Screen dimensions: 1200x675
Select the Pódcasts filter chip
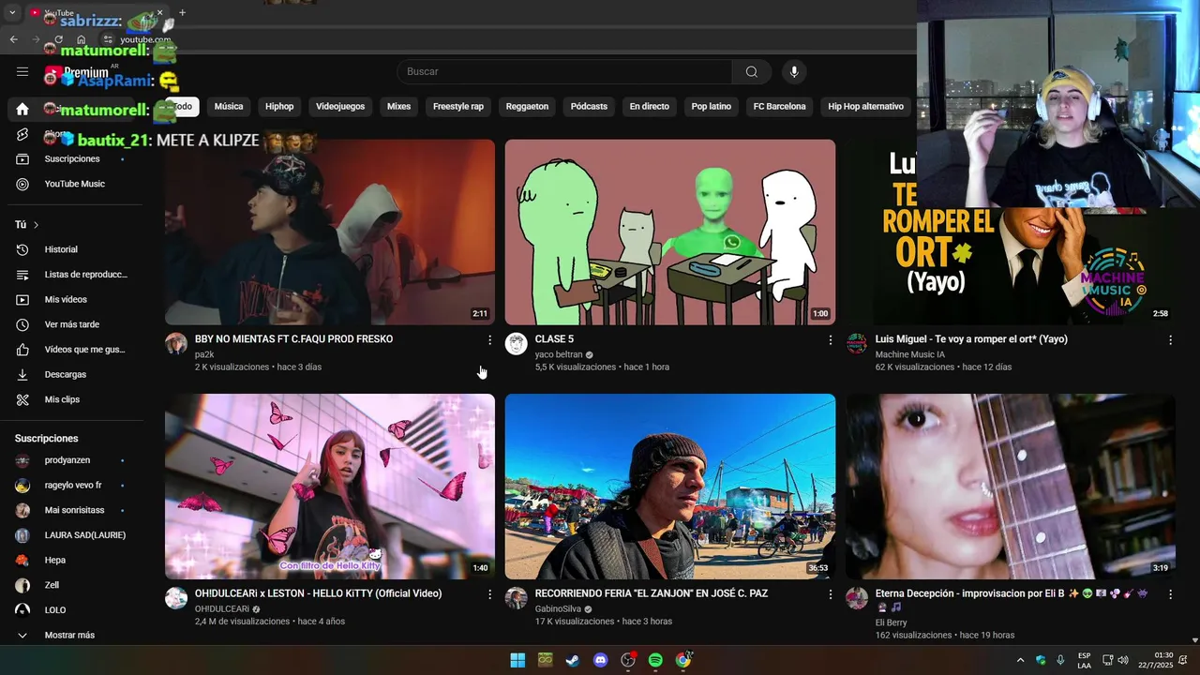(x=589, y=107)
